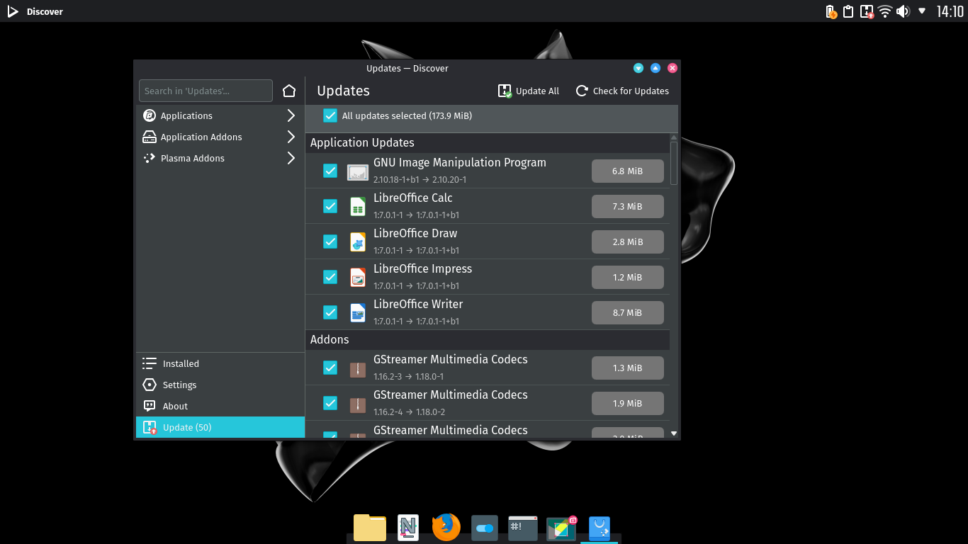The height and width of the screenshot is (544, 968).
Task: Open the system settings toggle icon in dock
Action: coord(485,528)
